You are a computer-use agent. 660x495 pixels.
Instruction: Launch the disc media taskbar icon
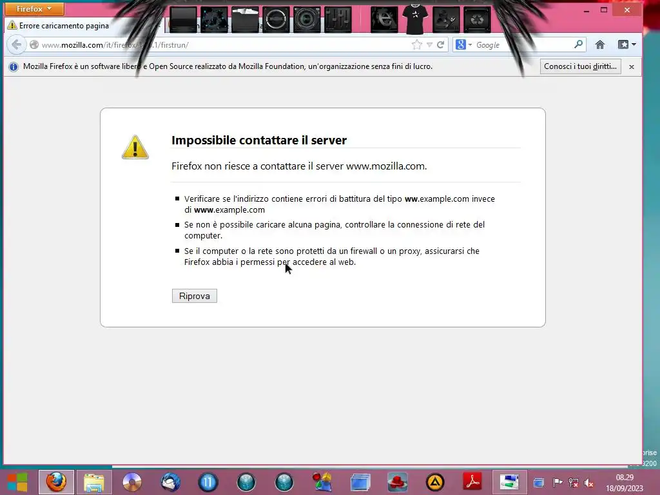[x=131, y=482]
